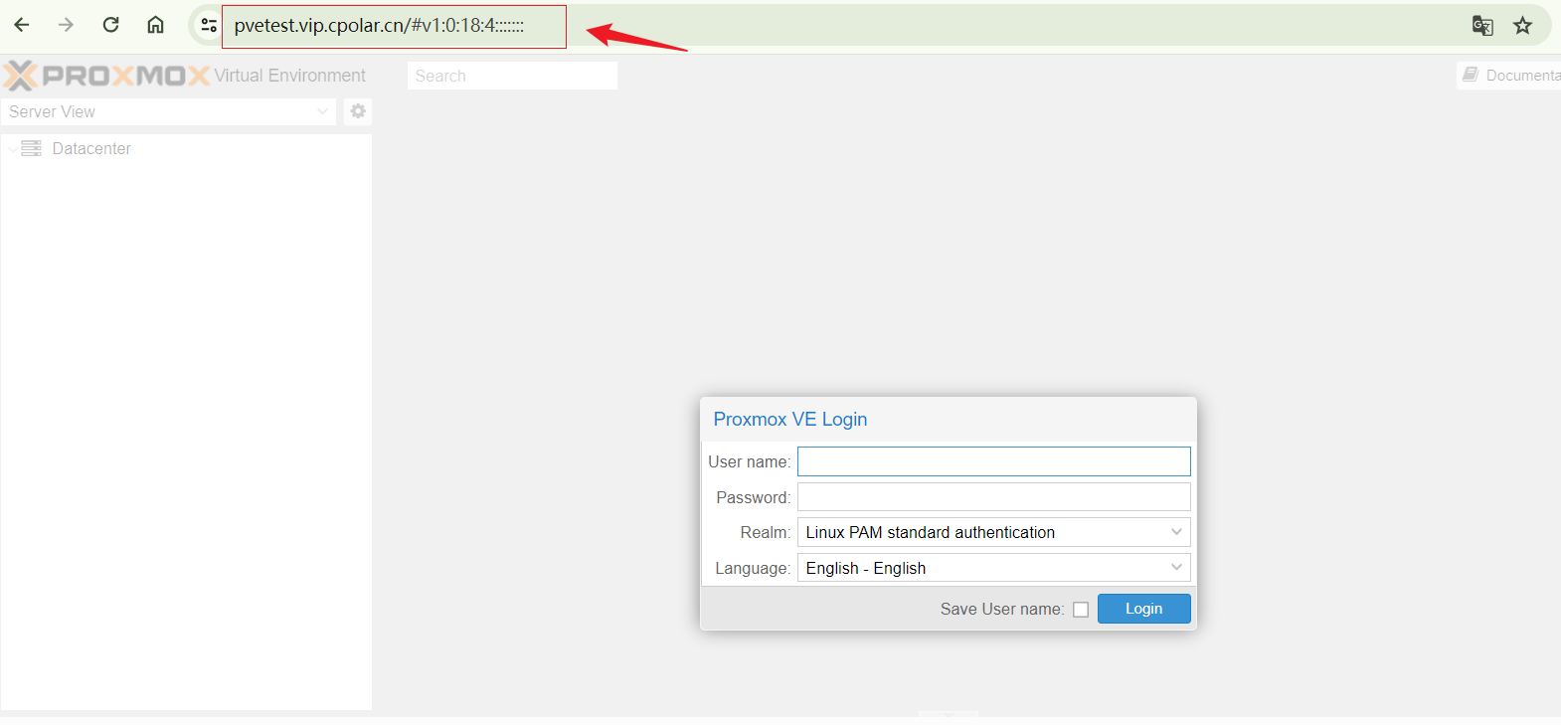The height and width of the screenshot is (725, 1561).
Task: Open the browser home page icon
Action: tap(155, 25)
